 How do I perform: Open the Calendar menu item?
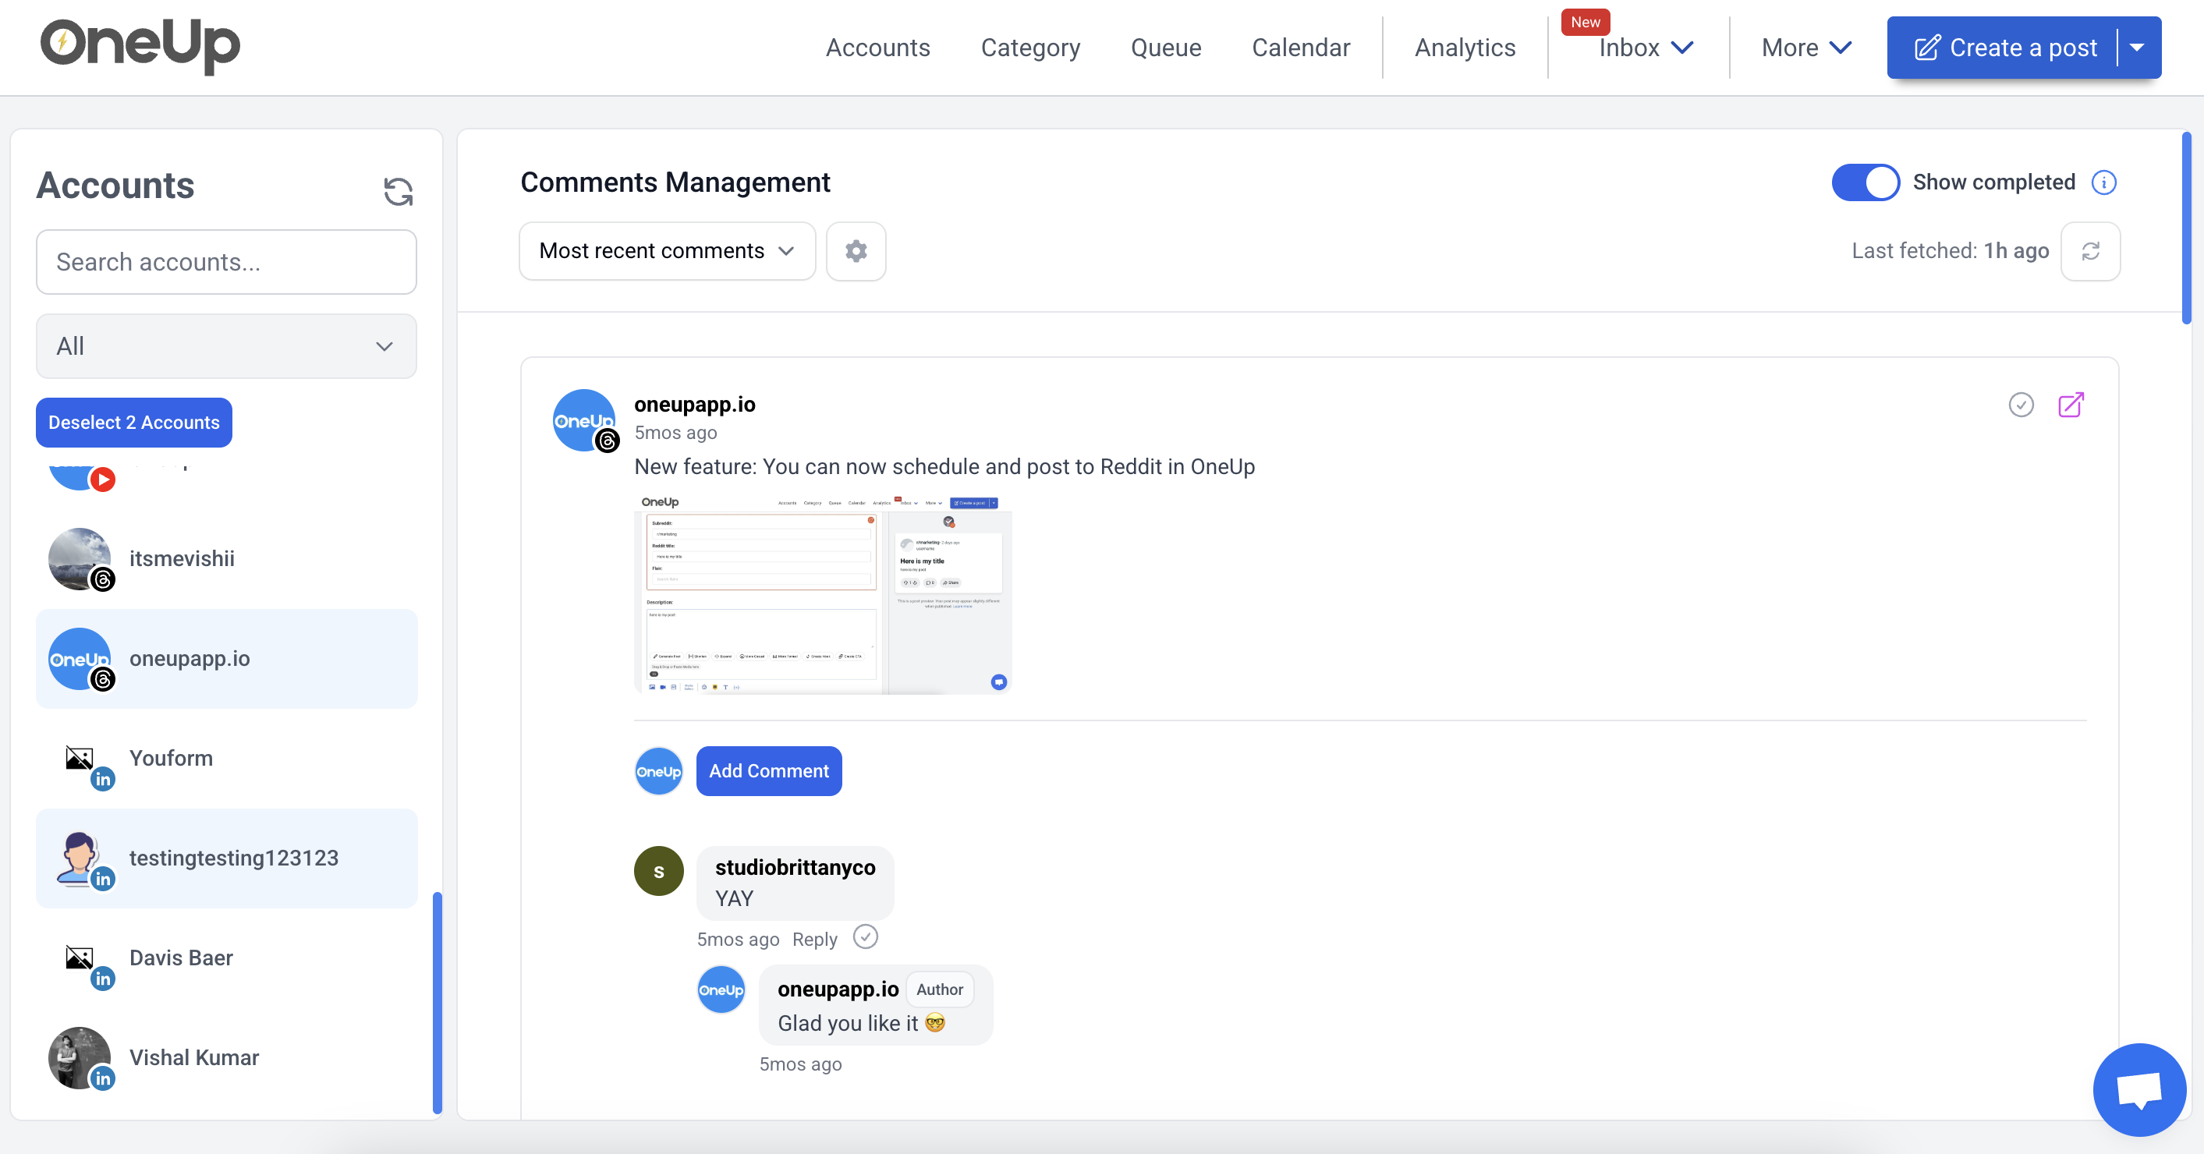(x=1301, y=48)
